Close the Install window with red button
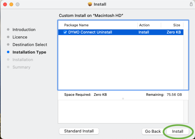Image resolution: width=195 pixels, height=139 pixels. click(x=5, y=4)
